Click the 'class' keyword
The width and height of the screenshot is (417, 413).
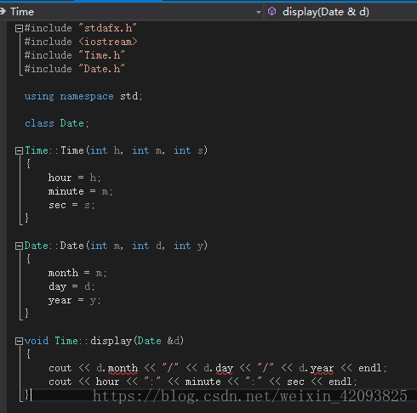[39, 123]
